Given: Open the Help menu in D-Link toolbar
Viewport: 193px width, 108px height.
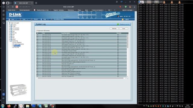Looking at the screenshot, I should tap(44, 19).
